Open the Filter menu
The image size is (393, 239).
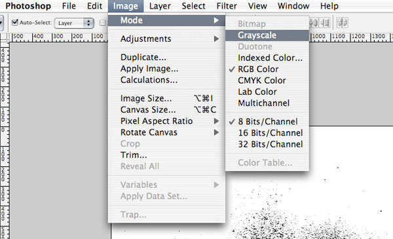pyautogui.click(x=227, y=6)
